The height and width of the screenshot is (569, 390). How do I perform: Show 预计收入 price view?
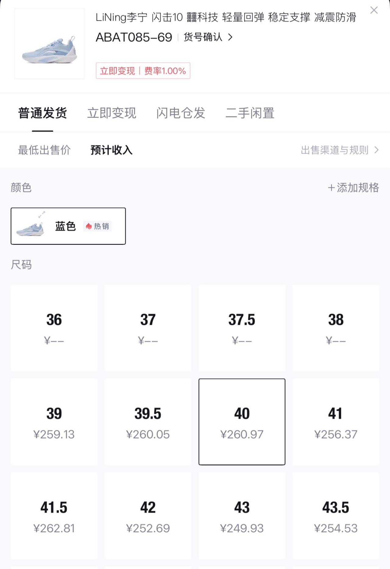tap(112, 150)
